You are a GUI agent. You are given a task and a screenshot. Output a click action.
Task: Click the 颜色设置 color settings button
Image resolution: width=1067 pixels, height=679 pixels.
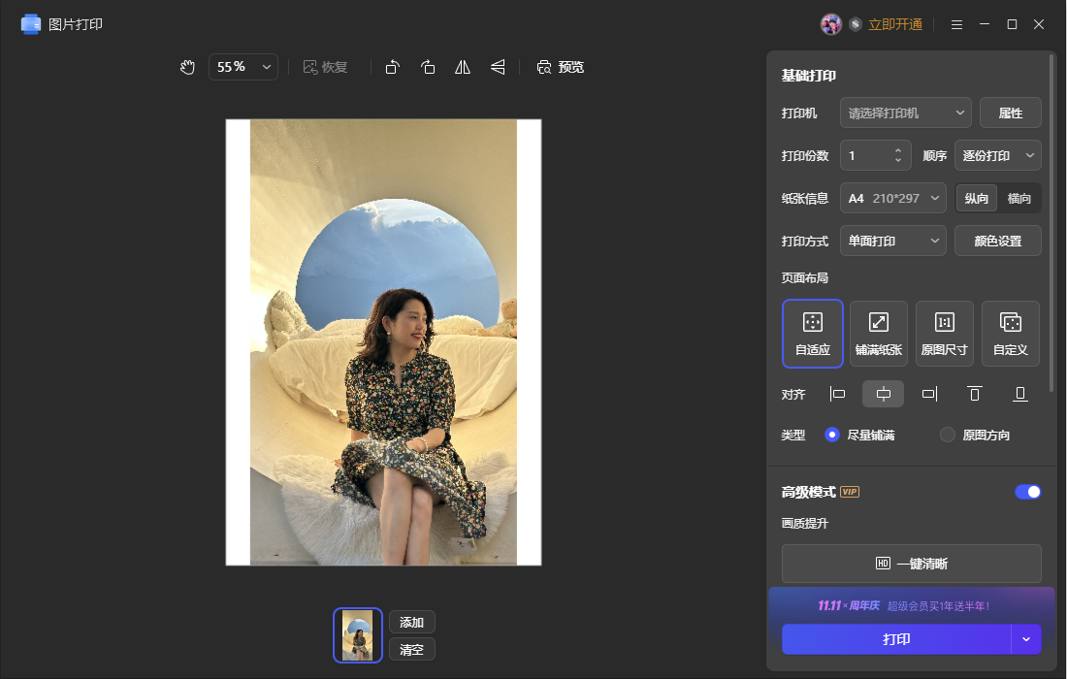click(997, 241)
